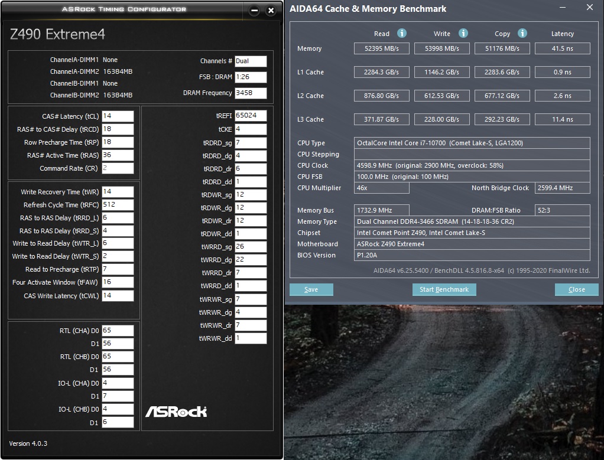Click the Memory Latency result box

tap(562, 48)
